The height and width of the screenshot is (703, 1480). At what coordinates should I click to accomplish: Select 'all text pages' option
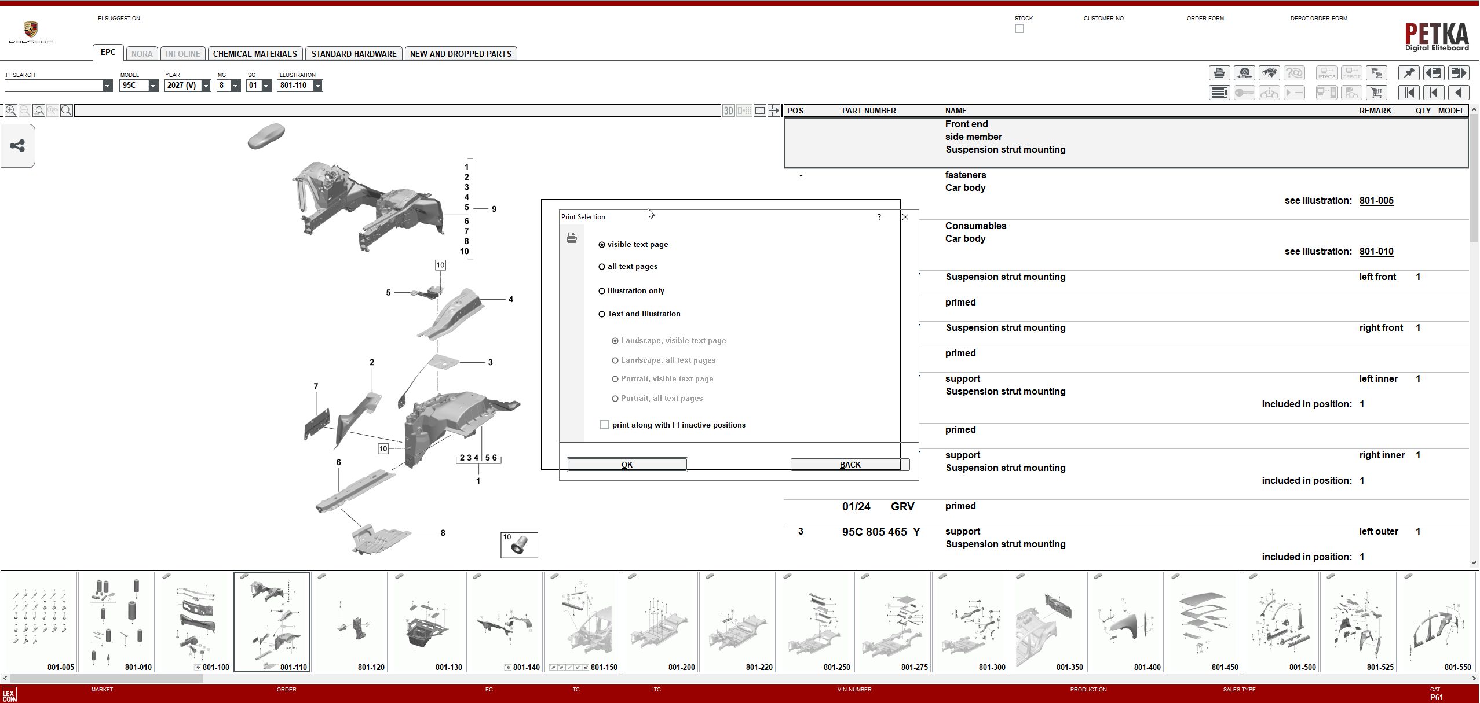click(x=628, y=267)
